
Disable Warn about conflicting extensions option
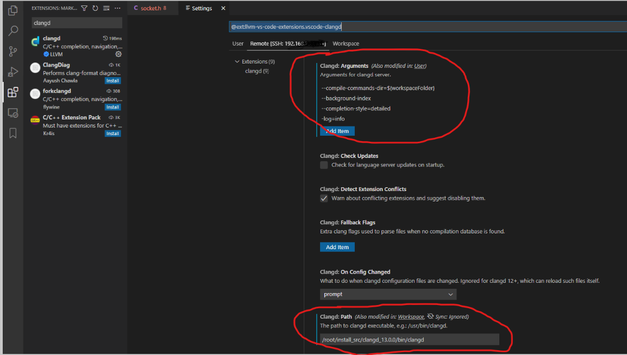pyautogui.click(x=324, y=198)
